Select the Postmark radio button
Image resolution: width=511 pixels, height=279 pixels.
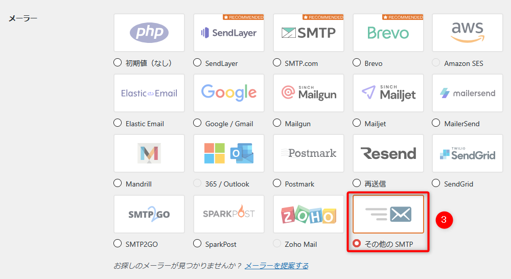tap(276, 183)
